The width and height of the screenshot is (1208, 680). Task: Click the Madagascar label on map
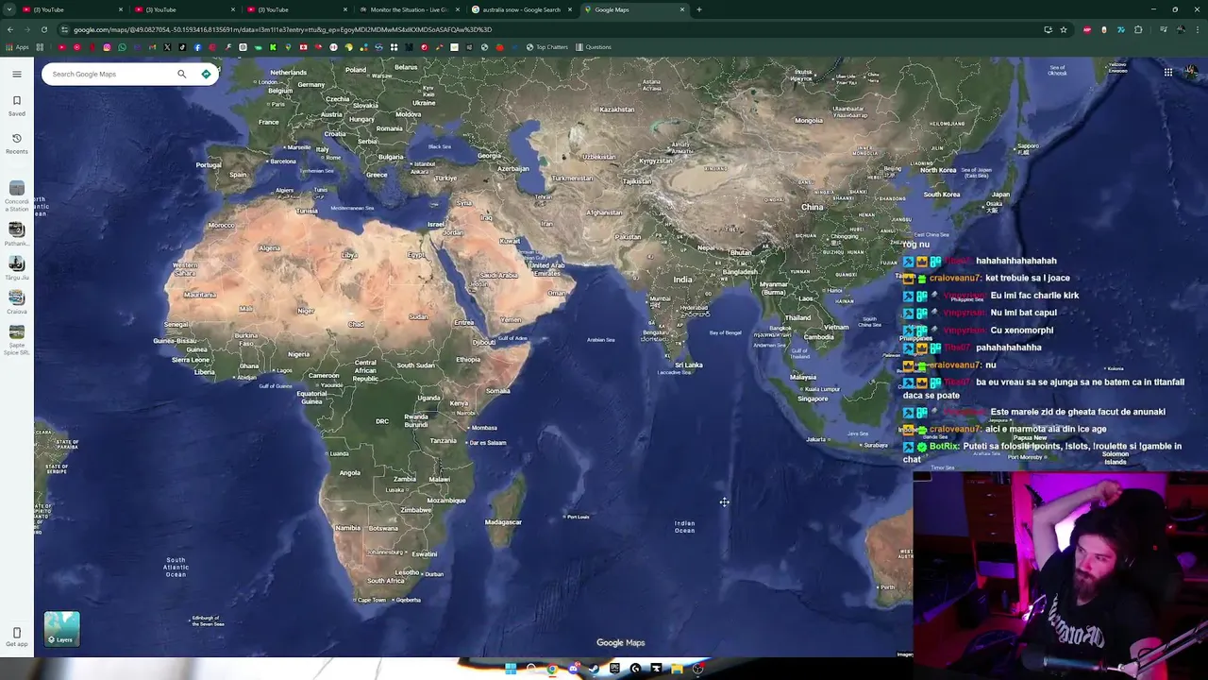point(503,522)
